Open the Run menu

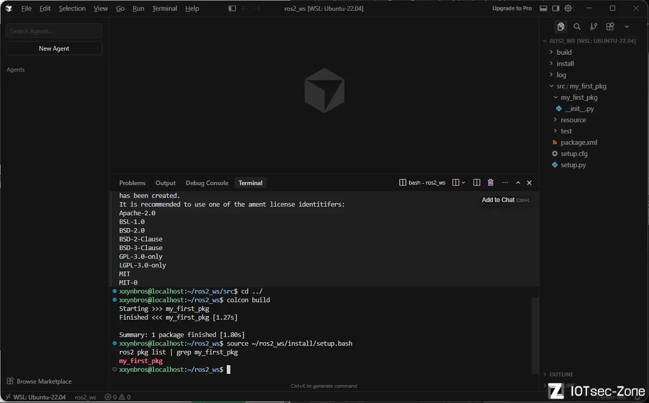tap(138, 9)
